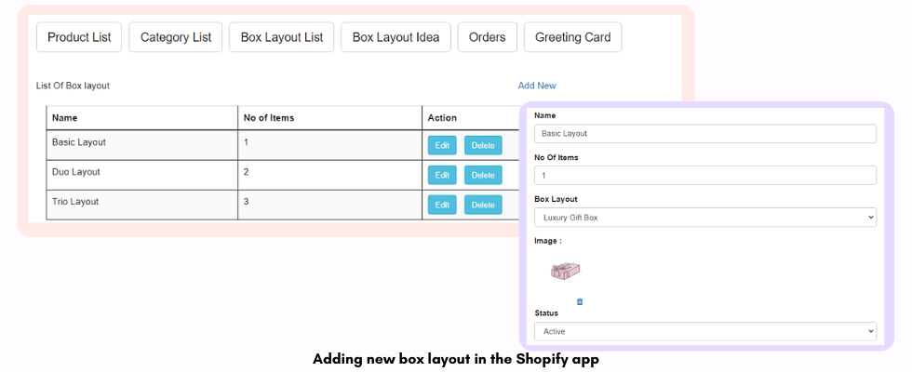
Task: Select the 'Duo Layout' table cell
Action: click(141, 175)
